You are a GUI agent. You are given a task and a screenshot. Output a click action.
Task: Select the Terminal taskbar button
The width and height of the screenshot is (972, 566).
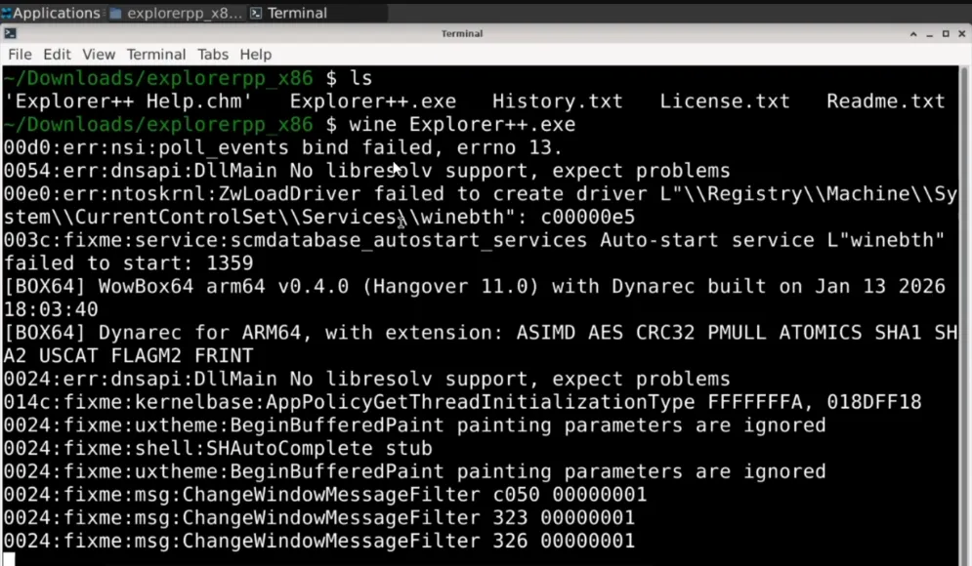click(x=318, y=13)
